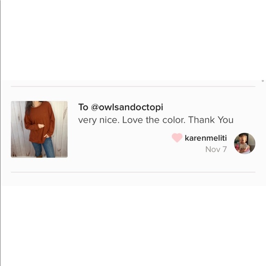Visit the karenmeliti username link

(x=205, y=138)
